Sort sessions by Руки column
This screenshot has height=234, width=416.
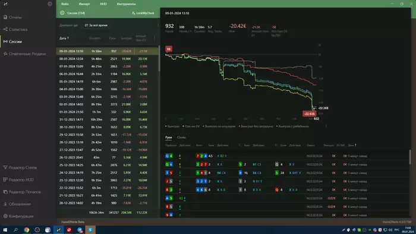coord(112,38)
